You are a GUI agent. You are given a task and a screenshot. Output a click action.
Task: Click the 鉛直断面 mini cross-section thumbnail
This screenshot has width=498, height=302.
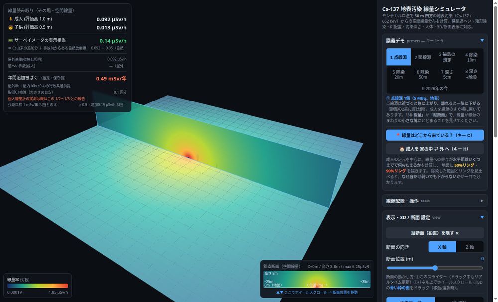[x=317, y=279]
